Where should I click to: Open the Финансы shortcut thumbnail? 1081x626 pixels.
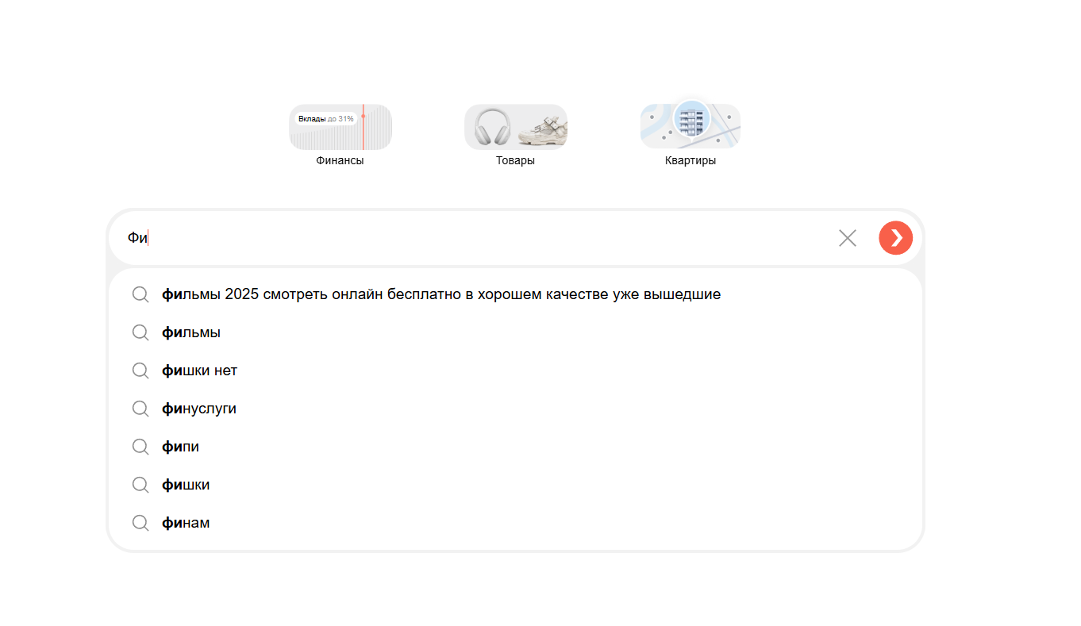point(340,127)
